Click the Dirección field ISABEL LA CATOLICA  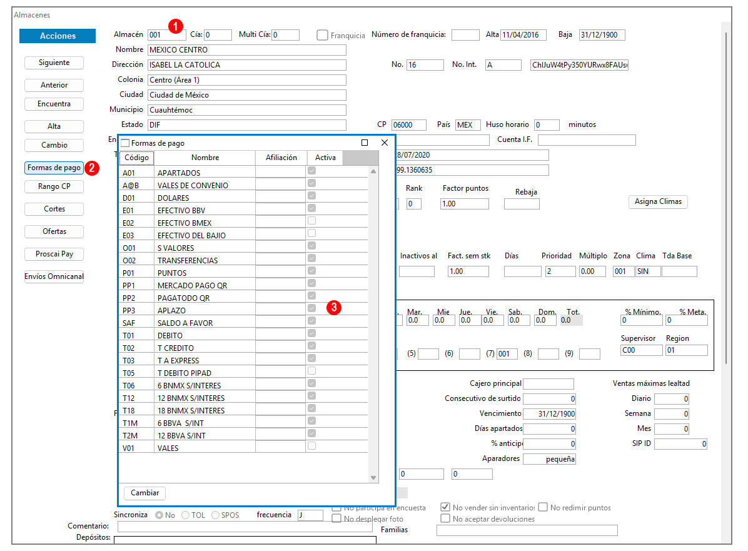click(x=246, y=65)
